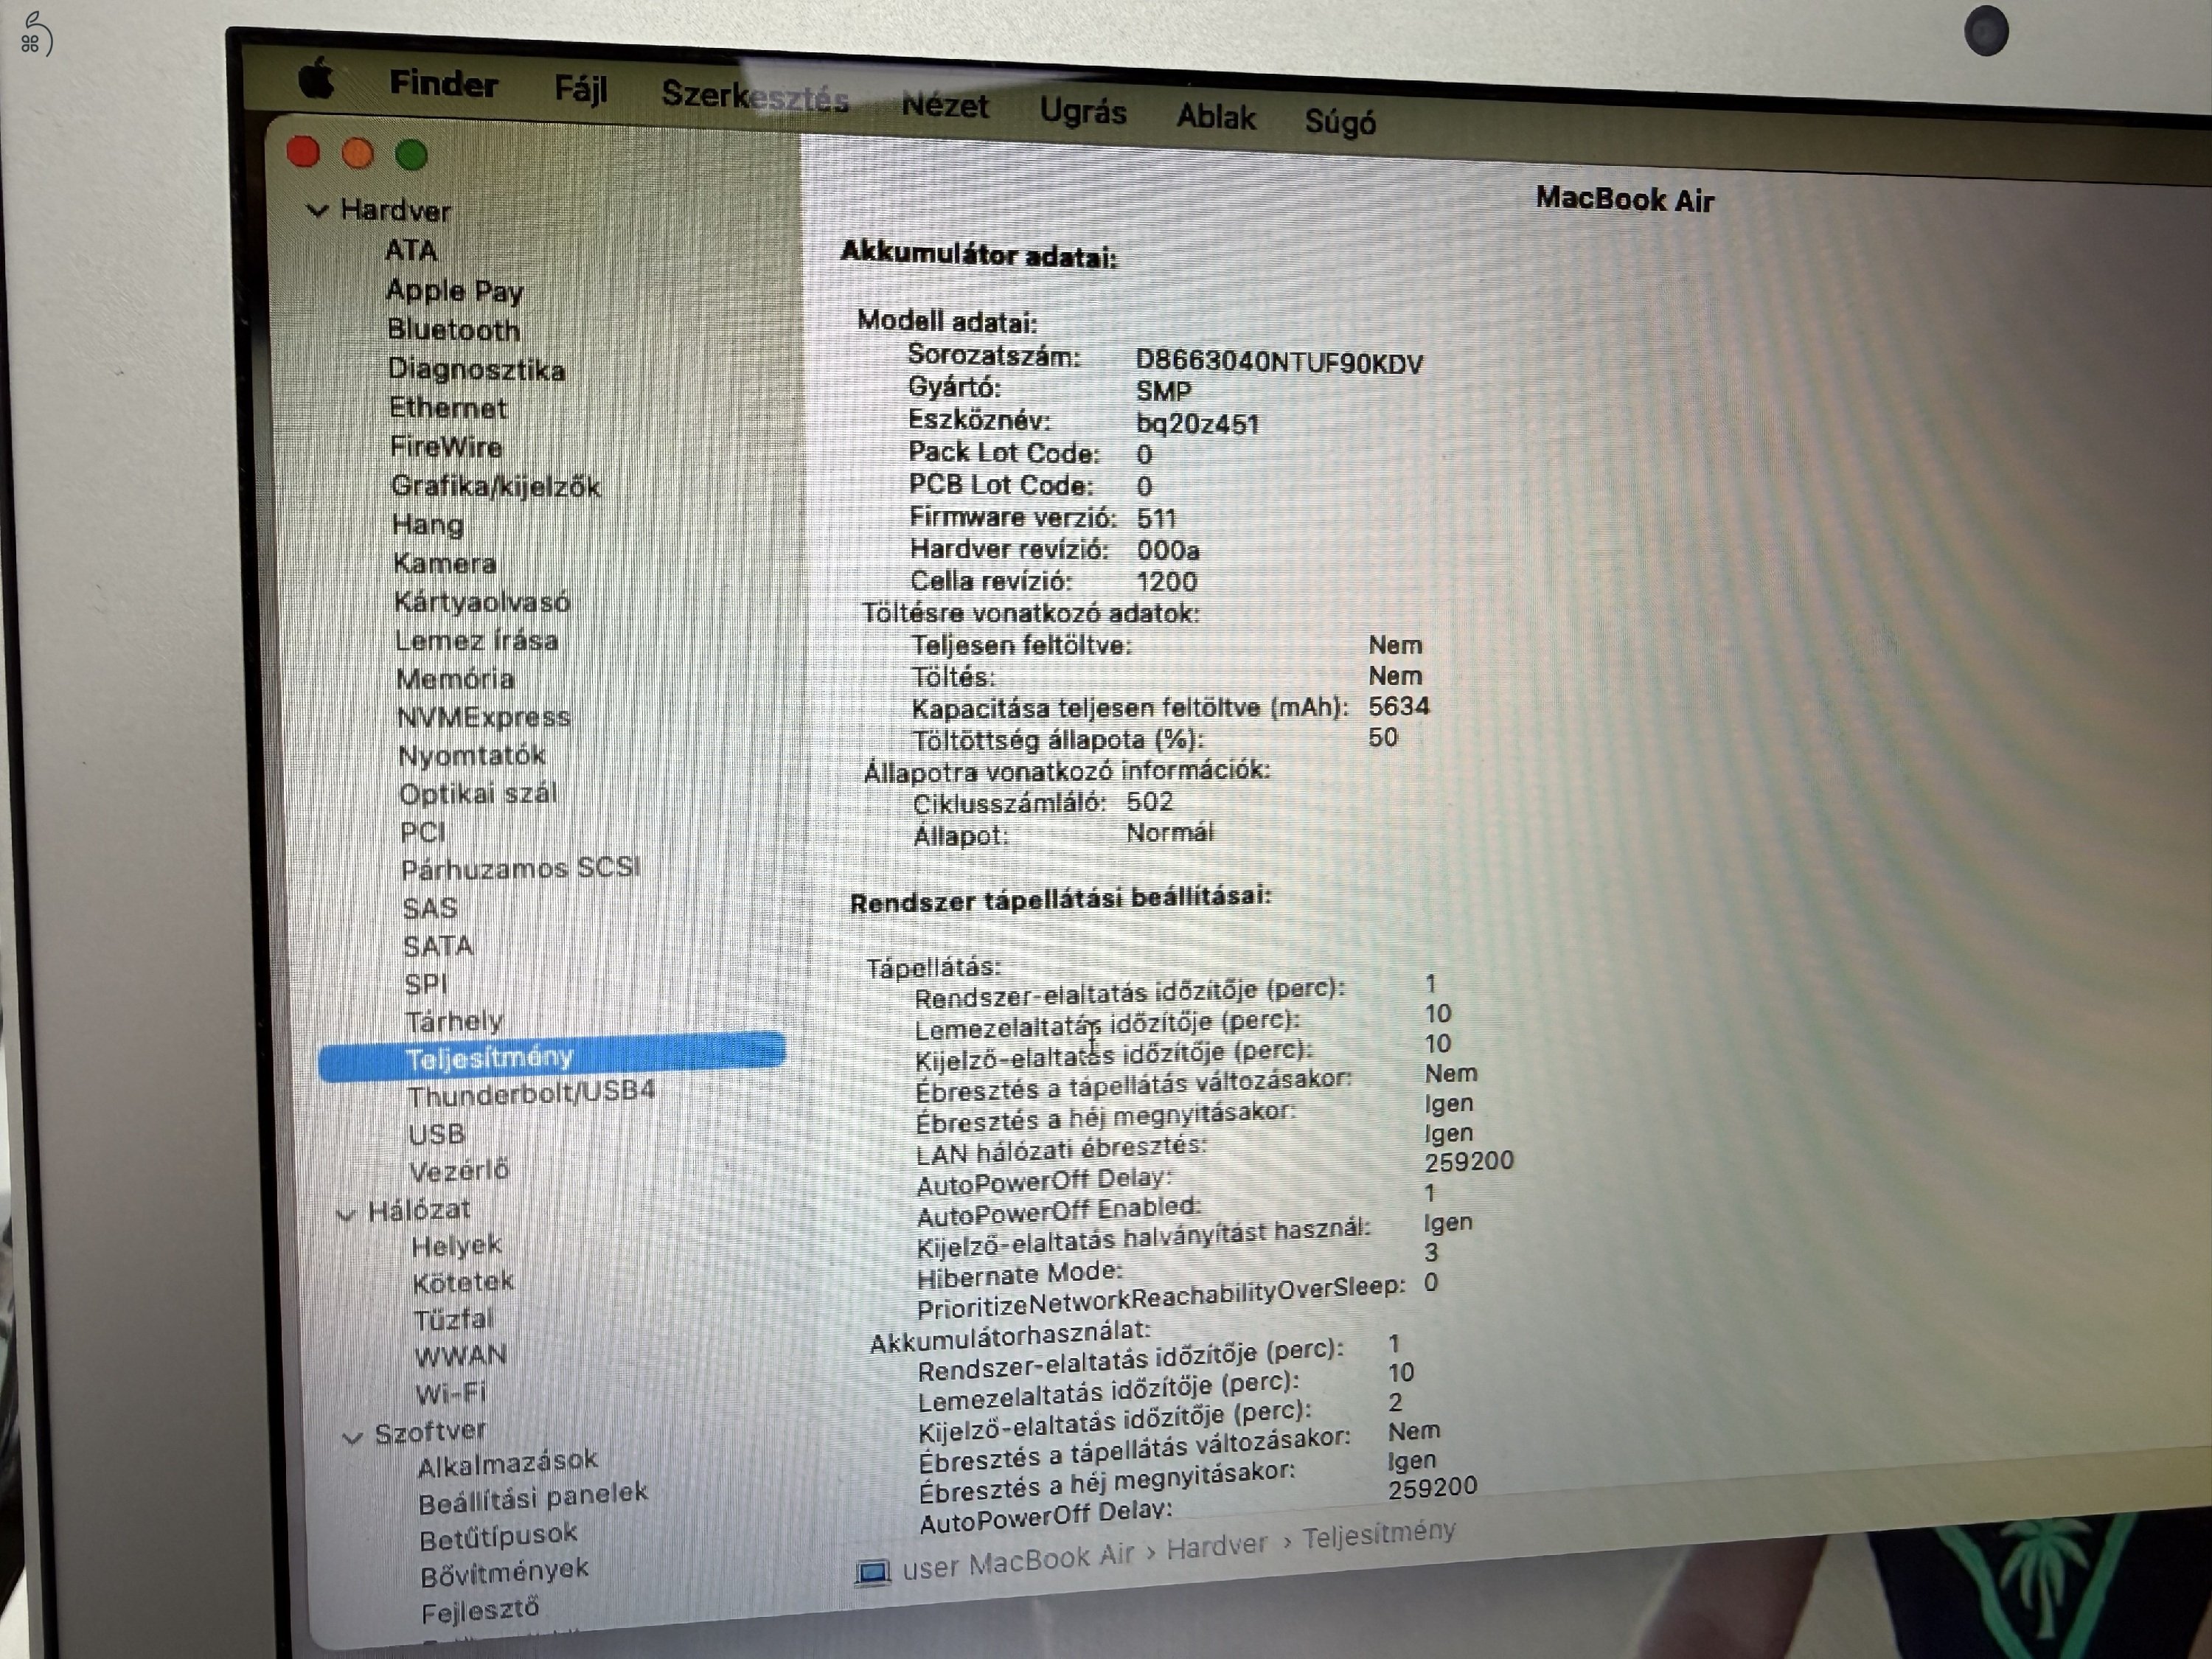Open the Nézet menu
Image resolution: width=2212 pixels, height=1659 pixels.
tap(945, 105)
